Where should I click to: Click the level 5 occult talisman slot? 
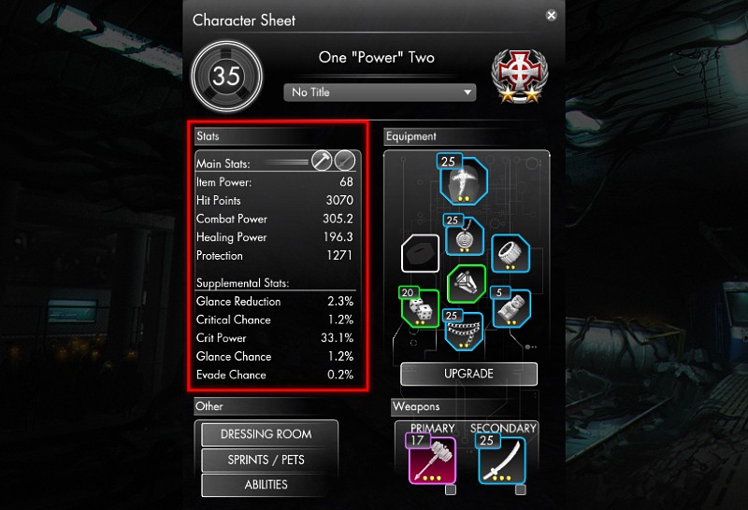click(x=511, y=308)
